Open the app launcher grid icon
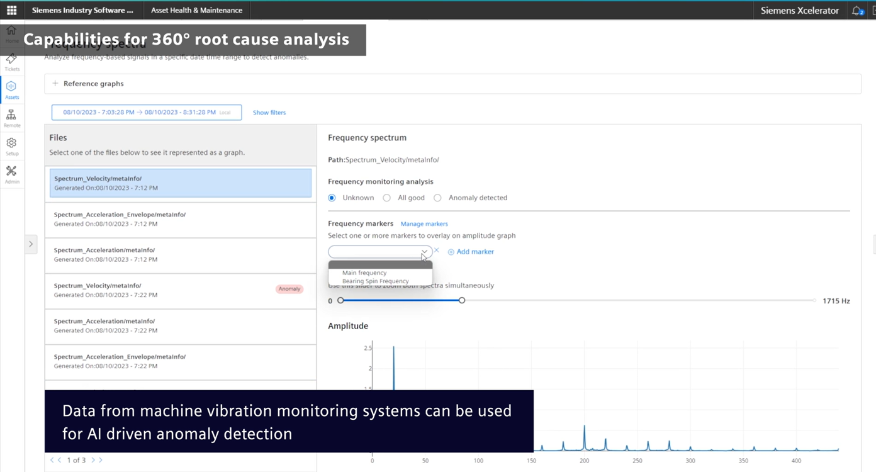 (11, 10)
